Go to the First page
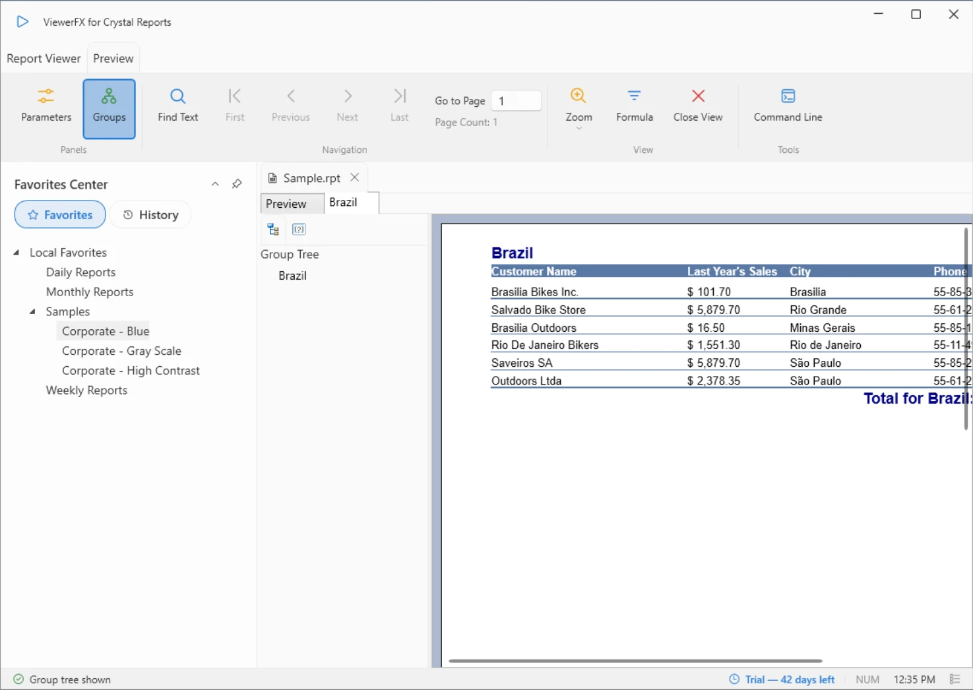Image resolution: width=973 pixels, height=690 pixels. click(x=235, y=106)
